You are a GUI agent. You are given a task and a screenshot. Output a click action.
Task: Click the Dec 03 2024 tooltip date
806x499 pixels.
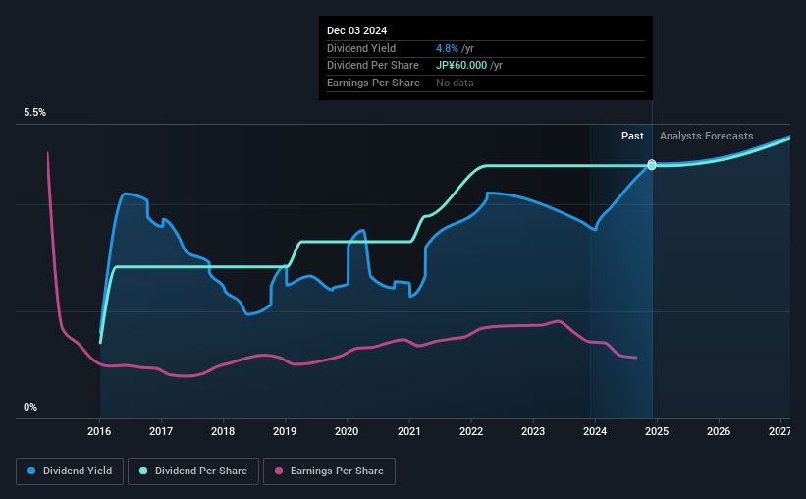click(x=360, y=30)
